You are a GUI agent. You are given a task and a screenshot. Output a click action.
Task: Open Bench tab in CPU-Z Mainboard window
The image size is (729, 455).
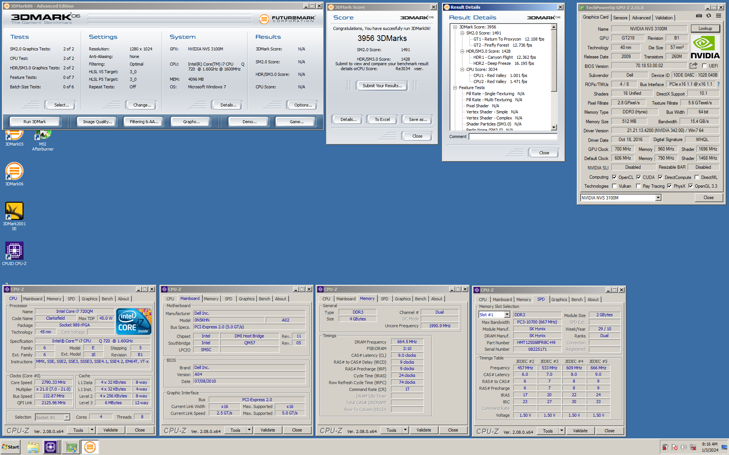tap(265, 299)
